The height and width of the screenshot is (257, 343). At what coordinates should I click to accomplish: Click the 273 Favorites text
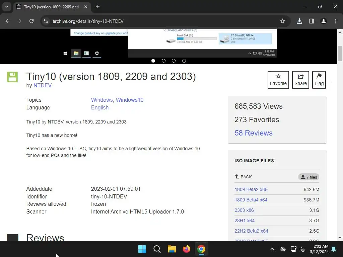pyautogui.click(x=257, y=119)
